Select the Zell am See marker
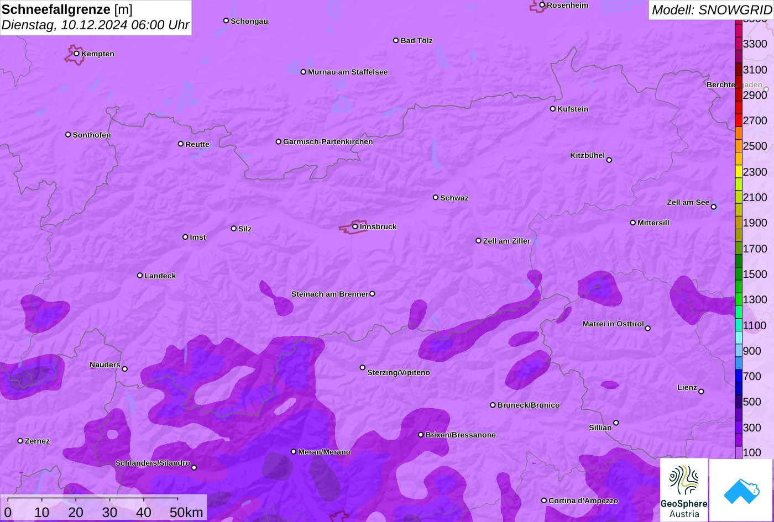 point(714,207)
